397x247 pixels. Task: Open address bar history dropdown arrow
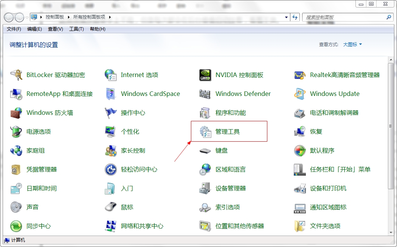[286, 17]
